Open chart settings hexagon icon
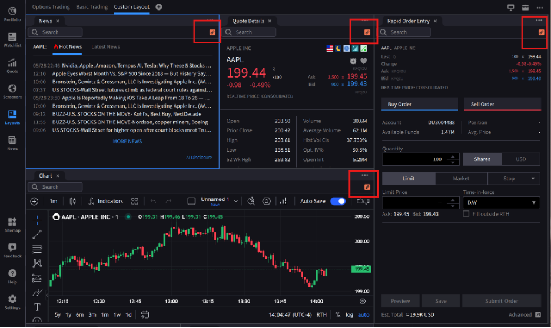The image size is (551, 328). [267, 201]
